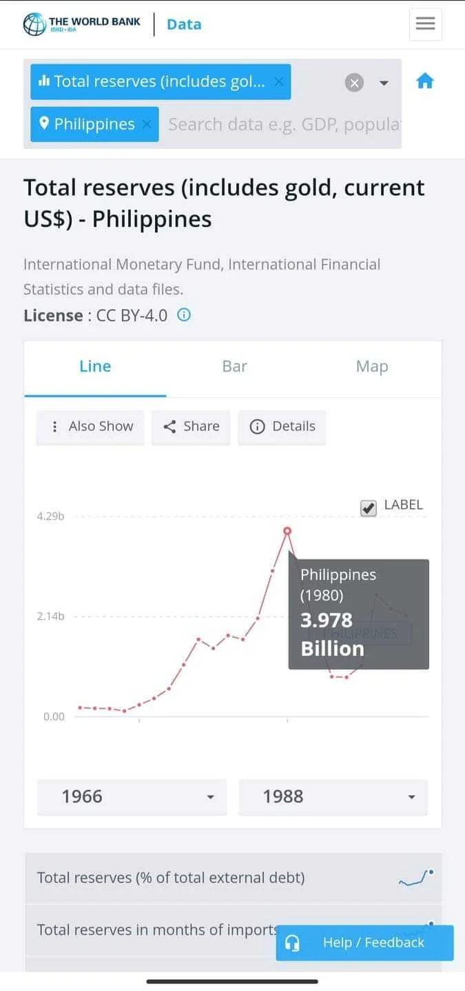The image size is (465, 991).
Task: Click the 4.29b axis label
Action: (50, 516)
